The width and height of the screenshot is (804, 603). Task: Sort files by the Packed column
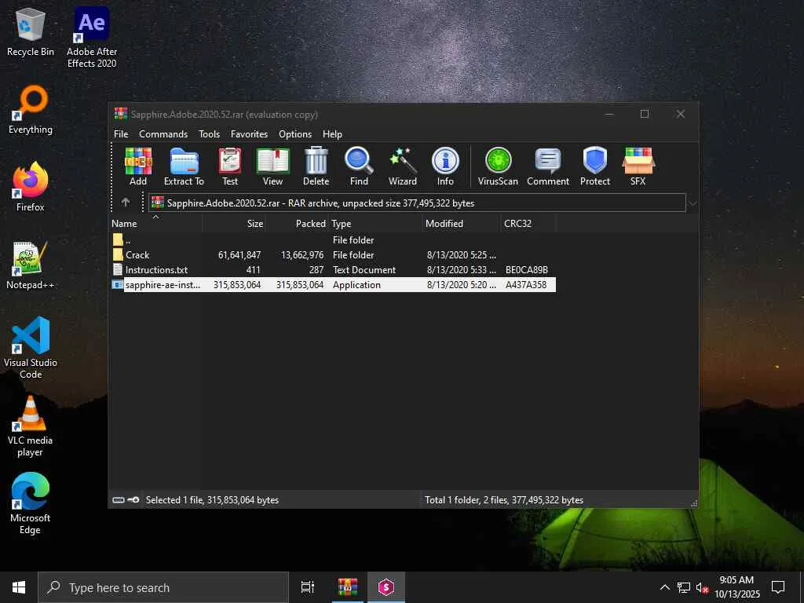[297, 224]
